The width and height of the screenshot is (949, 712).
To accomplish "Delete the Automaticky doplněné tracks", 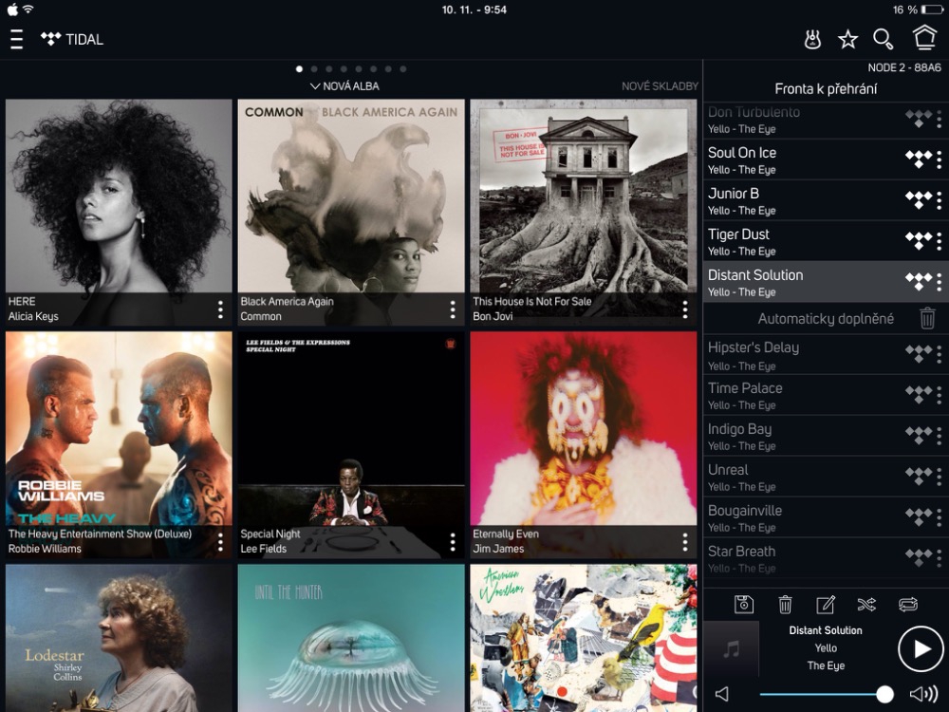I will point(927,318).
